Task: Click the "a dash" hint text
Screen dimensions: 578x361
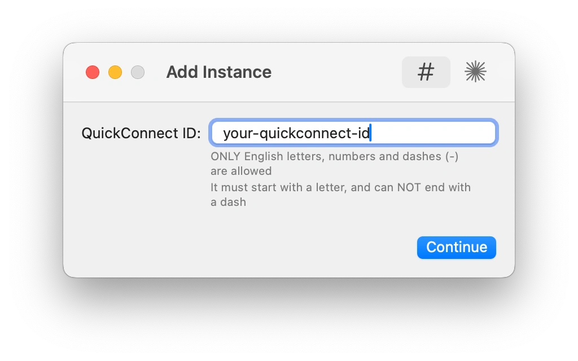Action: tap(228, 202)
